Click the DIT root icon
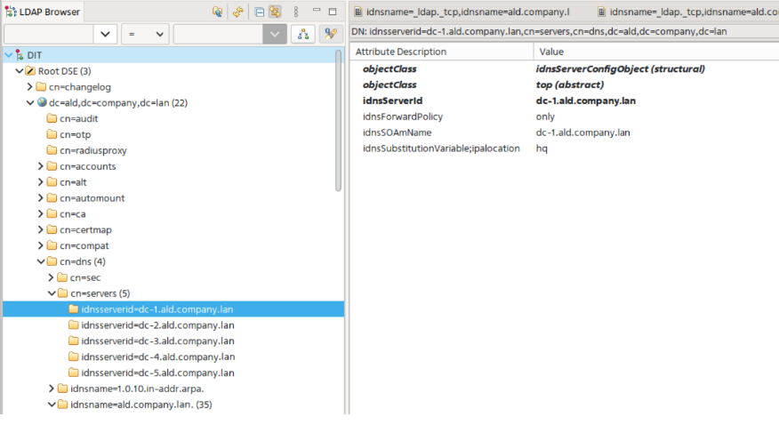The width and height of the screenshot is (779, 425). coord(20,55)
